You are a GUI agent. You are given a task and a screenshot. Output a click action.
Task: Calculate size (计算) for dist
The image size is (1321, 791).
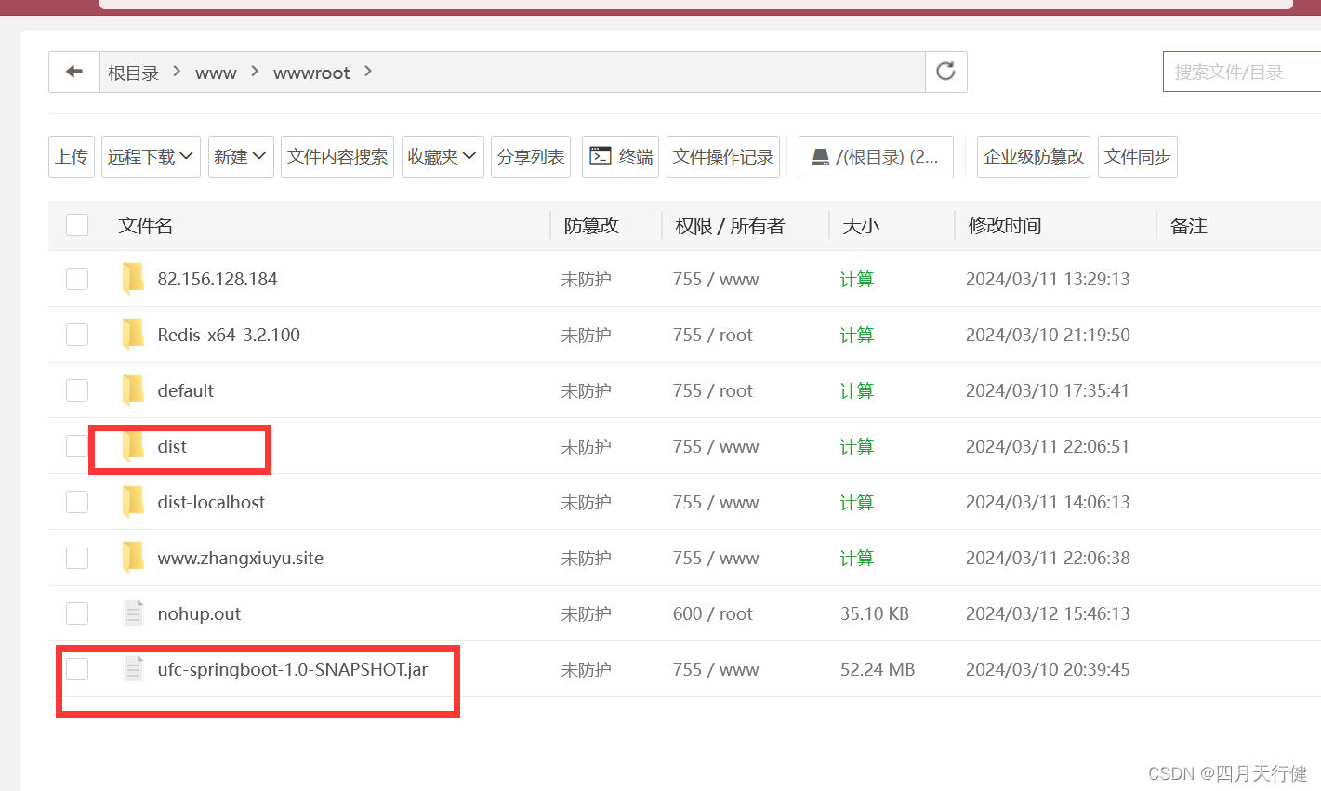coord(856,446)
